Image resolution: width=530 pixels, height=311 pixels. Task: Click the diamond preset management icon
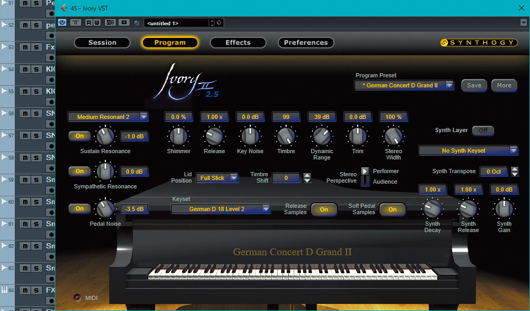[x=219, y=23]
